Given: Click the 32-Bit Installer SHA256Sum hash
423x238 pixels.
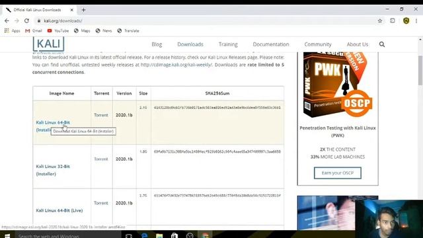Looking at the screenshot, I should (x=217, y=151).
